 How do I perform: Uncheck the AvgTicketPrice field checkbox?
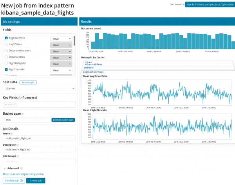(x=6, y=38)
